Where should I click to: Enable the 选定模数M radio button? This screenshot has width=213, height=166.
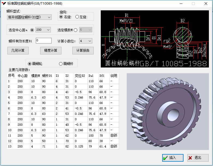point(75,30)
